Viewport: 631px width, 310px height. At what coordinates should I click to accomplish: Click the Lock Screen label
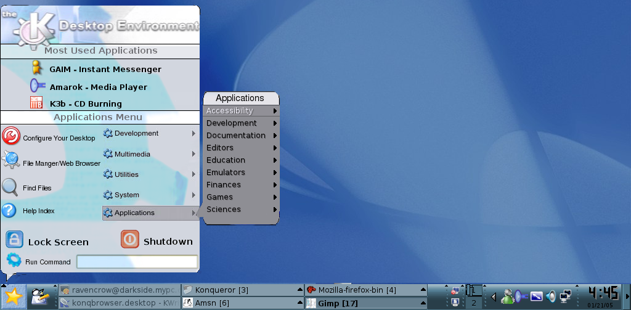[59, 242]
